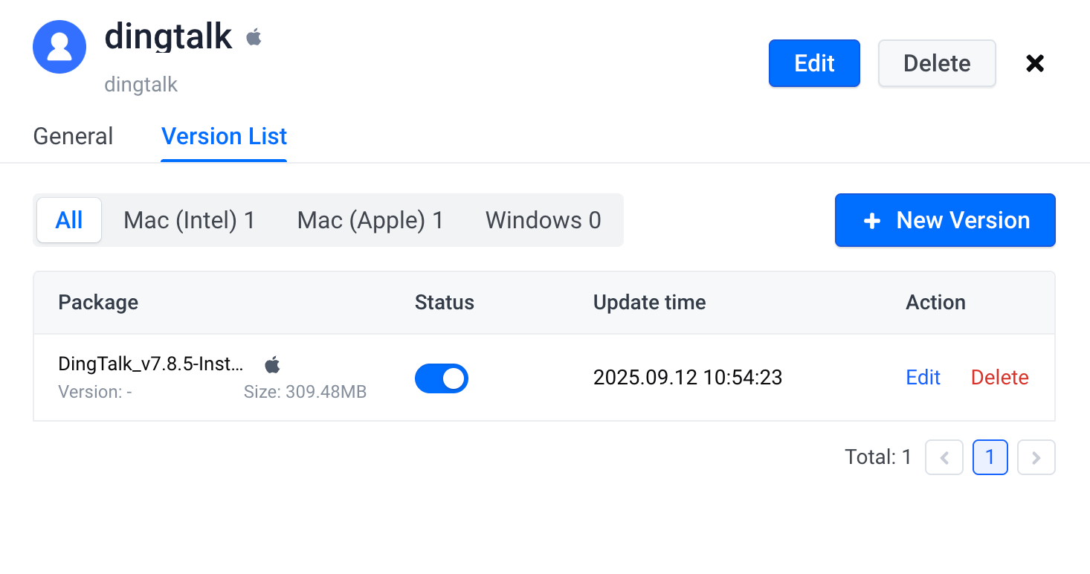Screen dimensions: 1090x574
Task: Go to previous page with left chevron
Action: [x=944, y=457]
